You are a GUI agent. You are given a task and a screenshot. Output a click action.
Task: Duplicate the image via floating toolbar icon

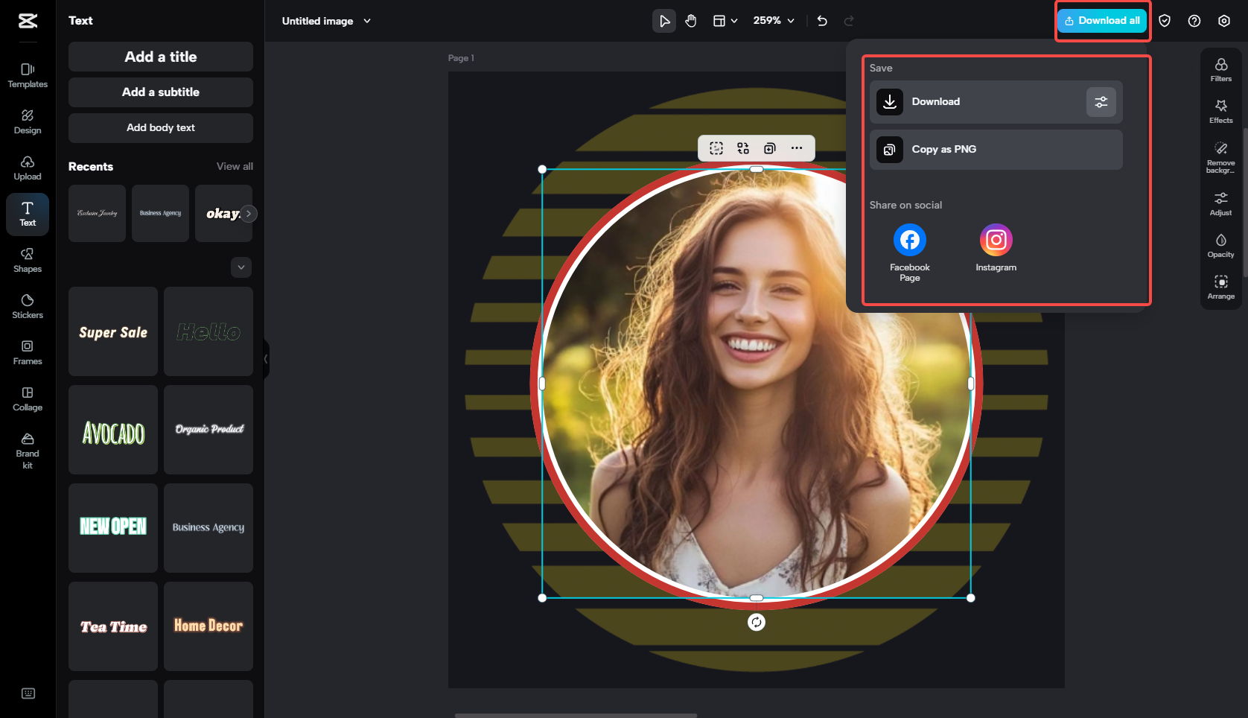click(x=769, y=148)
